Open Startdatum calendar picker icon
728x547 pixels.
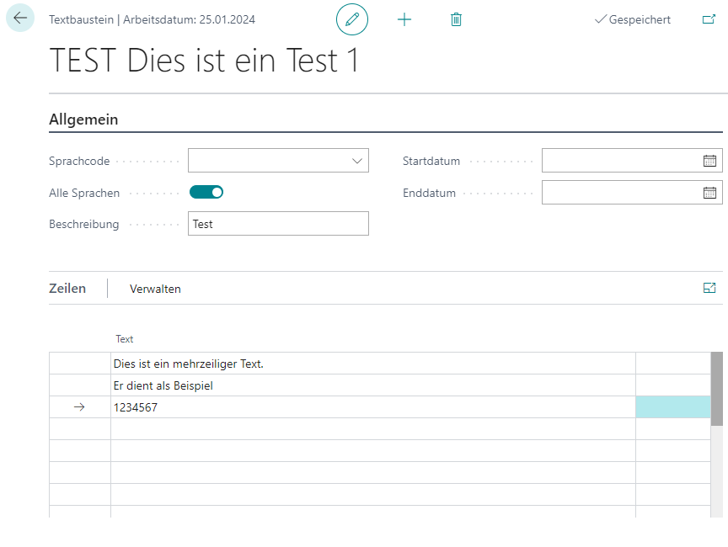709,161
